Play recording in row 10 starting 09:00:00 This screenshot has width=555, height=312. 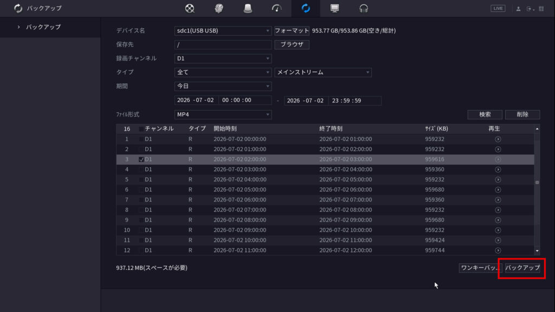point(498,230)
